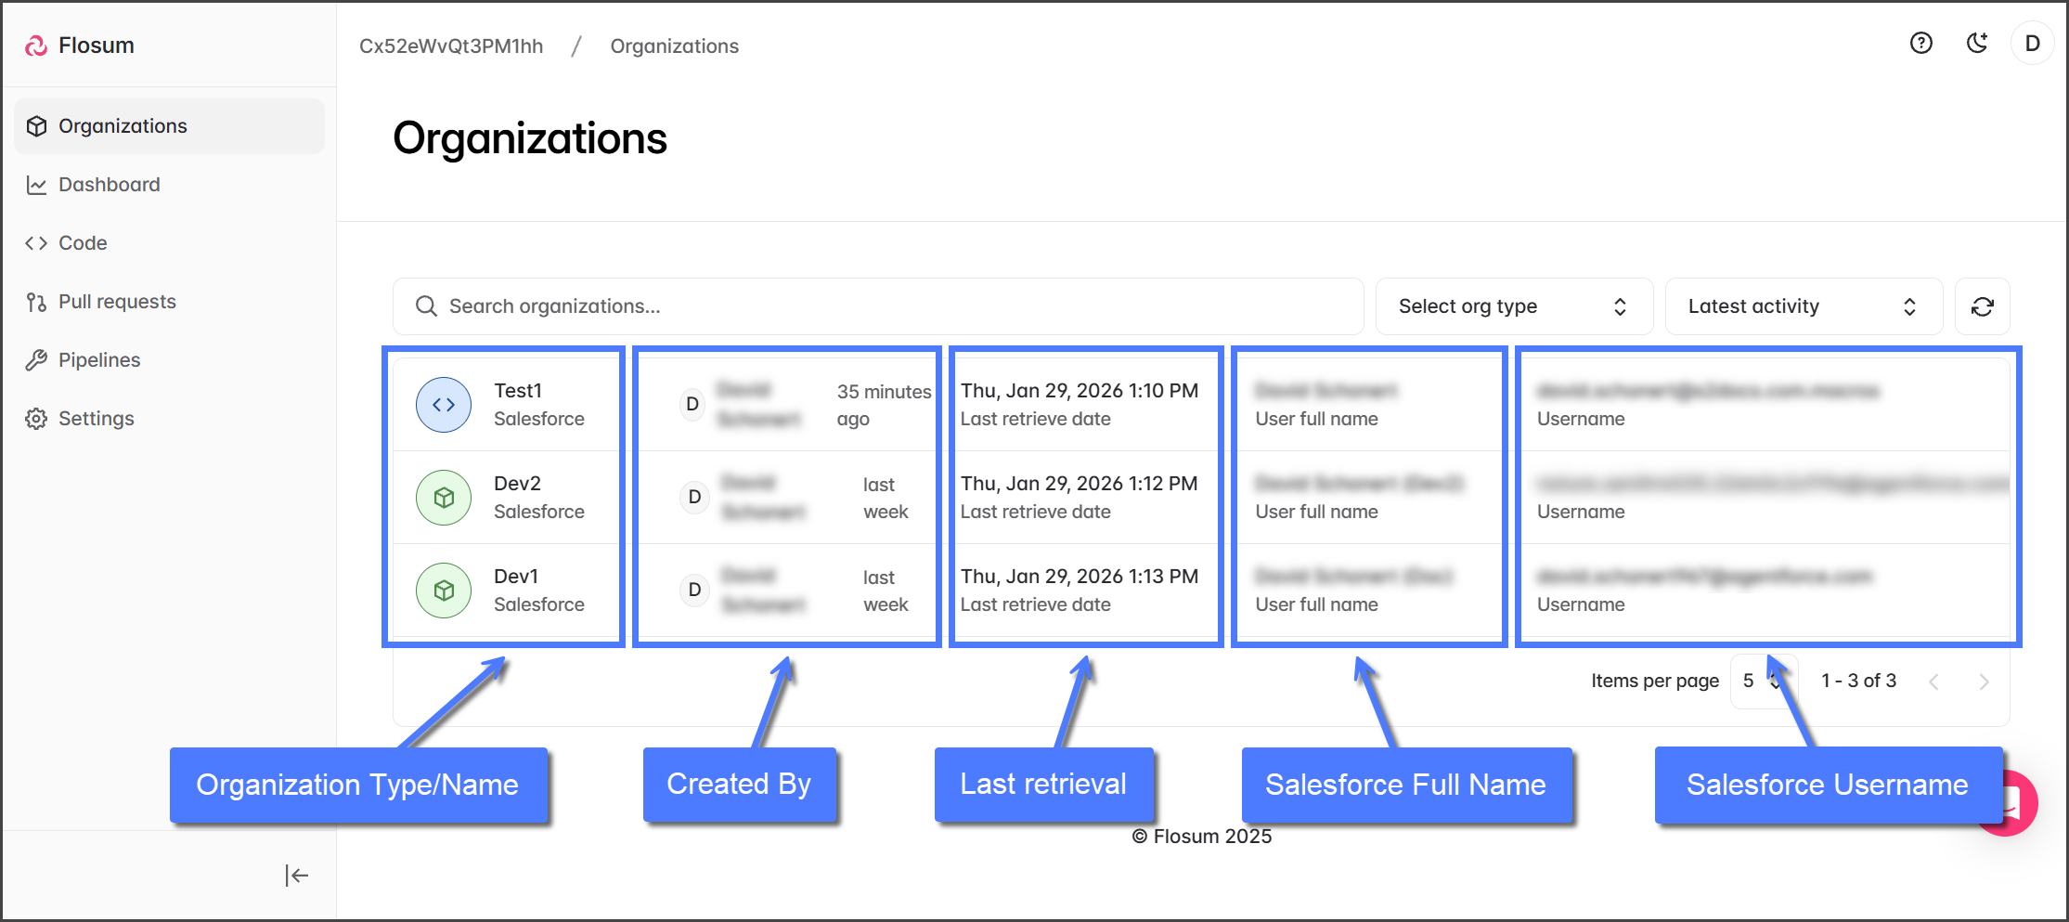
Task: Change the items per page dropdown
Action: click(x=1761, y=681)
